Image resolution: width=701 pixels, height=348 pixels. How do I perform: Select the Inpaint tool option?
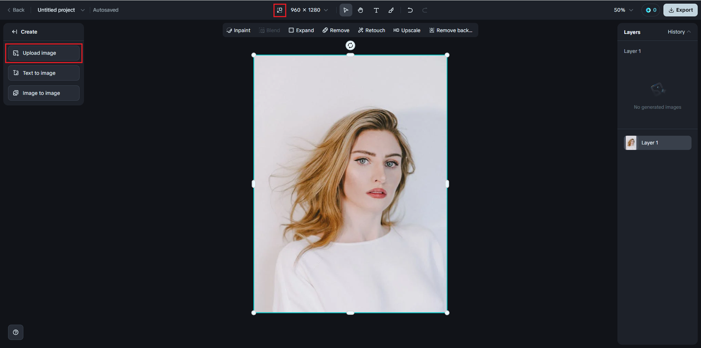click(238, 30)
